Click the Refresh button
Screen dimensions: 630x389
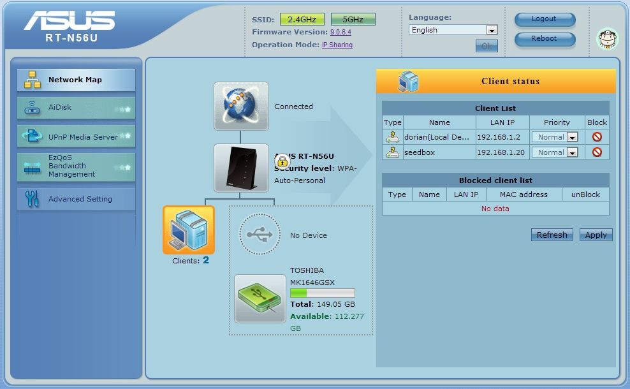point(552,235)
